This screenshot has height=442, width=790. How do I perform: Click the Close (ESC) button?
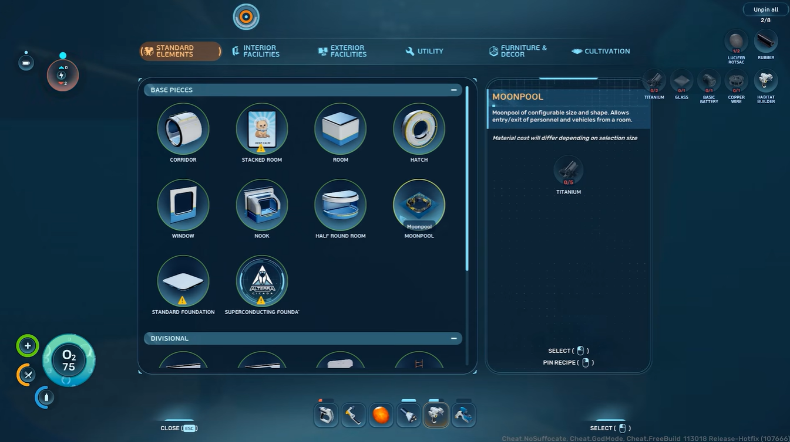tap(179, 429)
